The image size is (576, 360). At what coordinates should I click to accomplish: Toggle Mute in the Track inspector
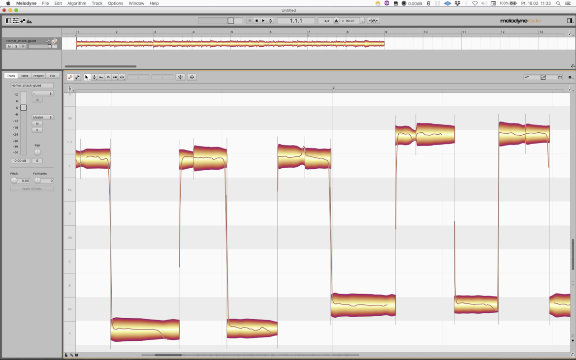37,123
